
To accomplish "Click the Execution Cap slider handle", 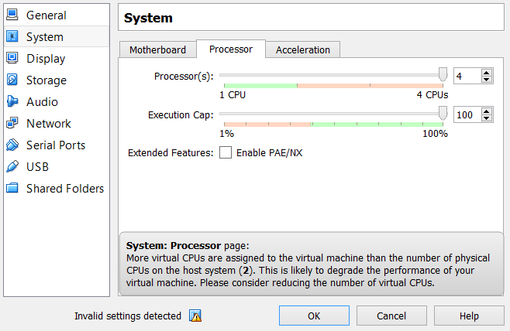I will click(443, 113).
